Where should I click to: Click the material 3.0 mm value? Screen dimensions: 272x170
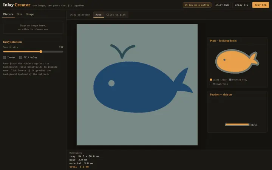[88, 164]
